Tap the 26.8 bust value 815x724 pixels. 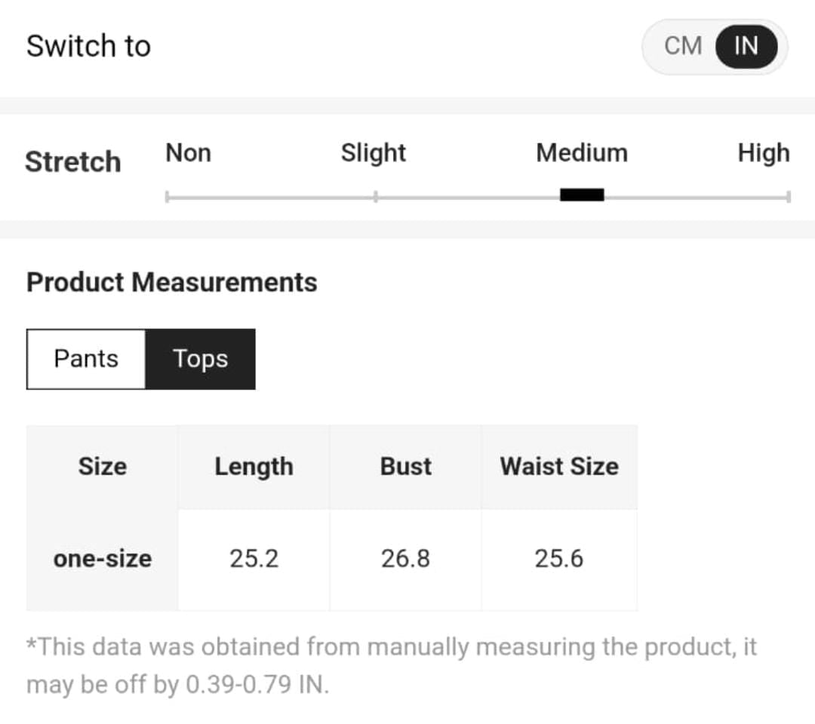406,559
